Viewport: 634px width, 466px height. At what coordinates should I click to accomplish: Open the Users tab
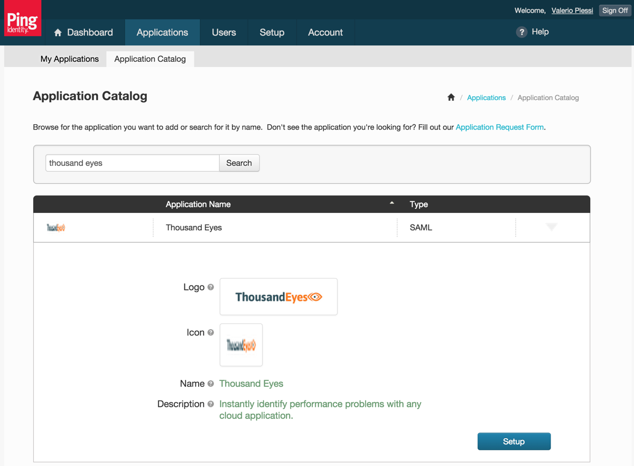224,32
